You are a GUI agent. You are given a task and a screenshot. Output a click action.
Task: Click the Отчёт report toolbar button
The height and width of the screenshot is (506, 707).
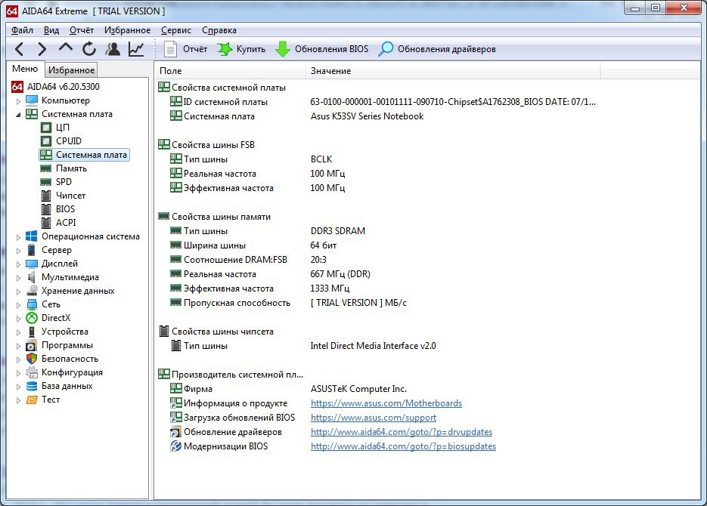pyautogui.click(x=185, y=49)
